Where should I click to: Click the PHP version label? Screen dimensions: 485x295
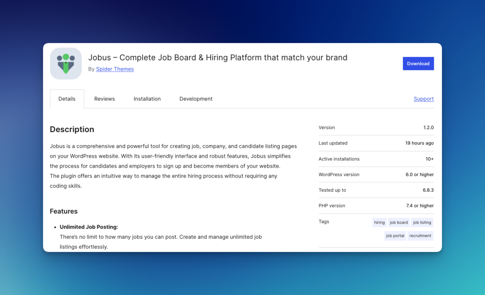coord(332,206)
